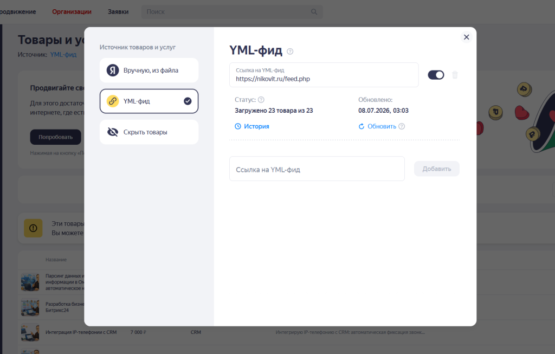Click the yellow link icon in YML-фид option

click(113, 101)
